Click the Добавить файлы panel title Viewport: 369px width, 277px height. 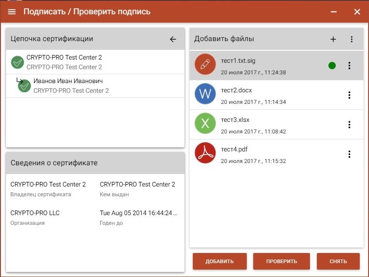click(x=224, y=39)
